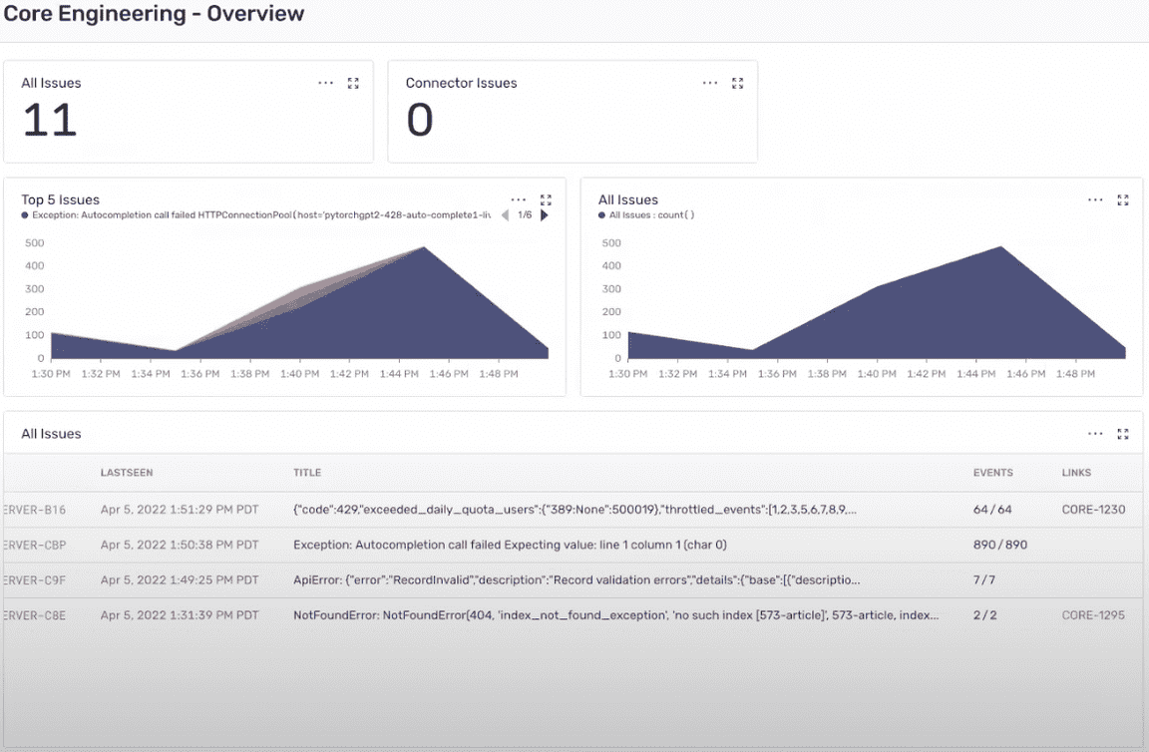Image resolution: width=1149 pixels, height=752 pixels.
Task: Expand the All Issues table to fullscreen
Action: click(1122, 434)
